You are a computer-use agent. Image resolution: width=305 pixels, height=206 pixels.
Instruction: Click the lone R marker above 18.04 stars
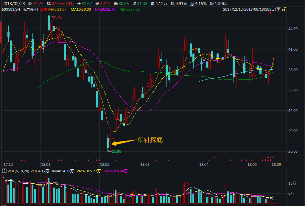click(x=214, y=157)
